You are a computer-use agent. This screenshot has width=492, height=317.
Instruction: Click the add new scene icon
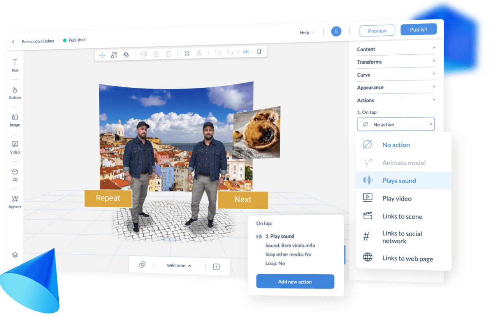tap(216, 267)
